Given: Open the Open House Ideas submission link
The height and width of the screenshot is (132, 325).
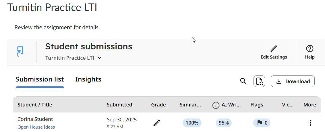Looking at the screenshot, I should (x=36, y=127).
